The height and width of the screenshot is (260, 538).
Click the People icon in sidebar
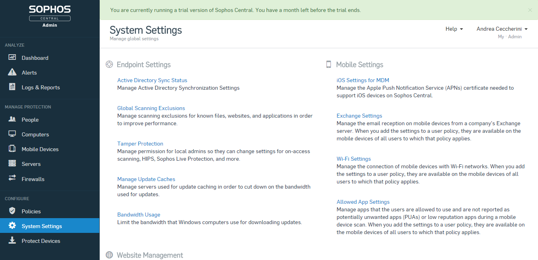click(x=12, y=119)
